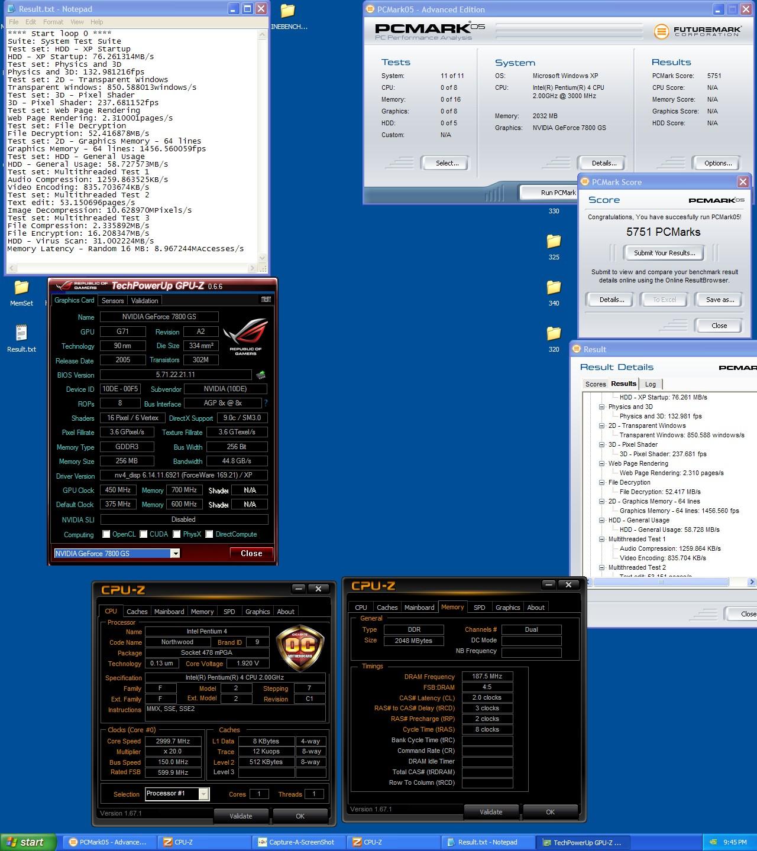
Task: Switch to the Sensors tab in GPU-Z
Action: click(x=112, y=301)
